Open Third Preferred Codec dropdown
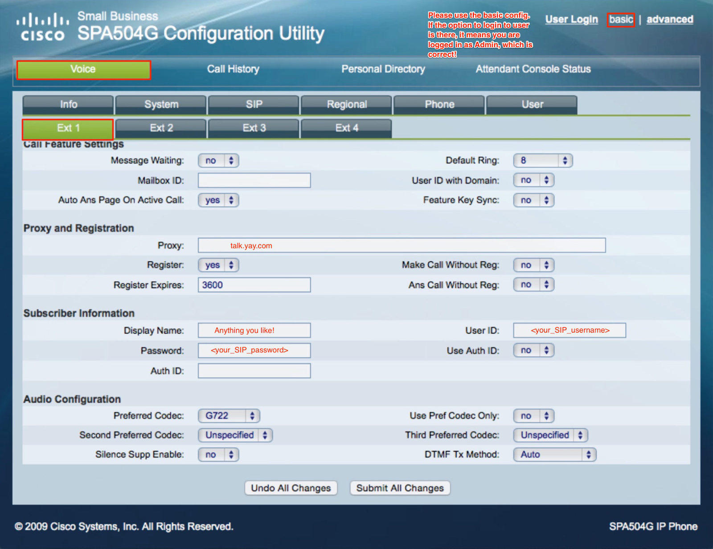This screenshot has width=713, height=549. click(x=550, y=435)
